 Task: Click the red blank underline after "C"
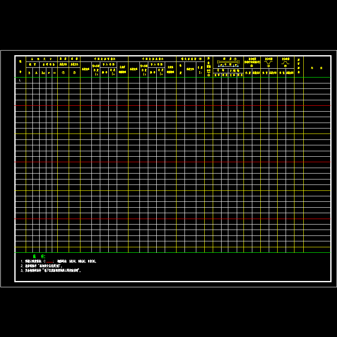[50, 262]
